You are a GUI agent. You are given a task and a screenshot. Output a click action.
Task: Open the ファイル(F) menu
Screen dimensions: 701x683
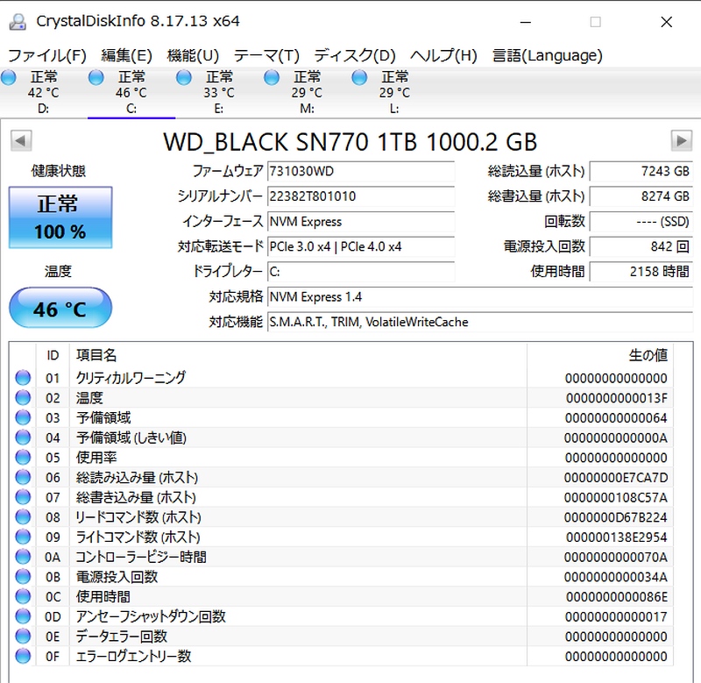point(46,55)
